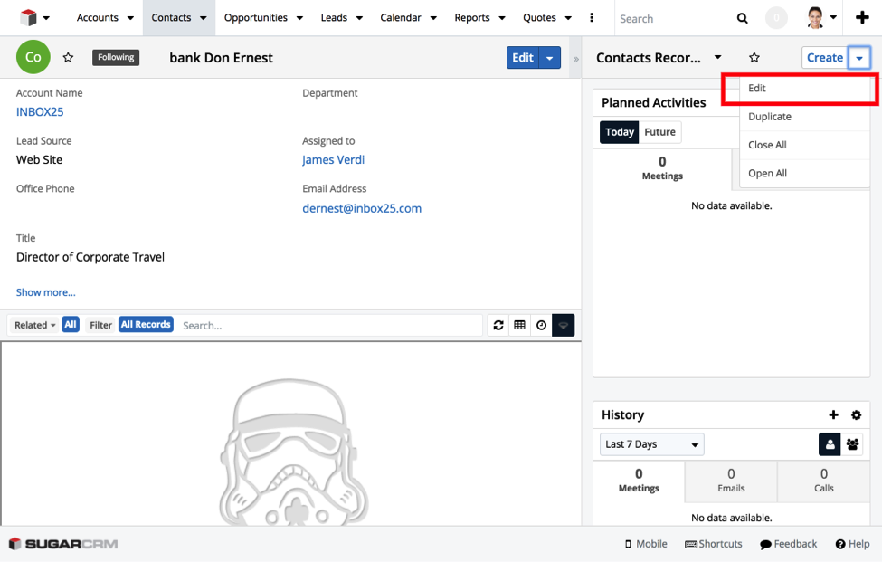
Task: Expand the Calendar module dropdown arrow
Action: coord(433,18)
